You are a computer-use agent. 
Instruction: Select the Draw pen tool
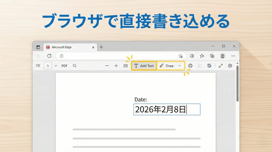click(167, 66)
